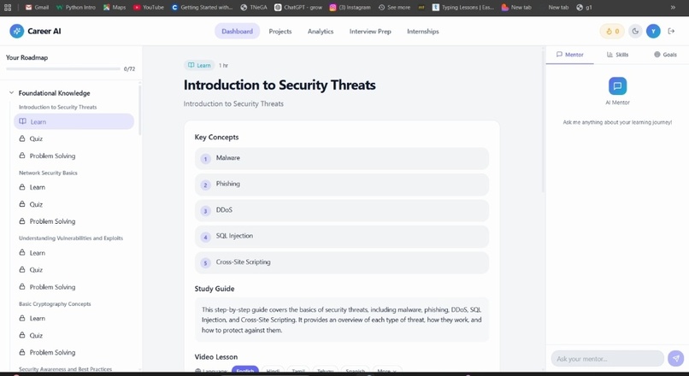Focus the Ask your mentor input field

(x=607, y=358)
